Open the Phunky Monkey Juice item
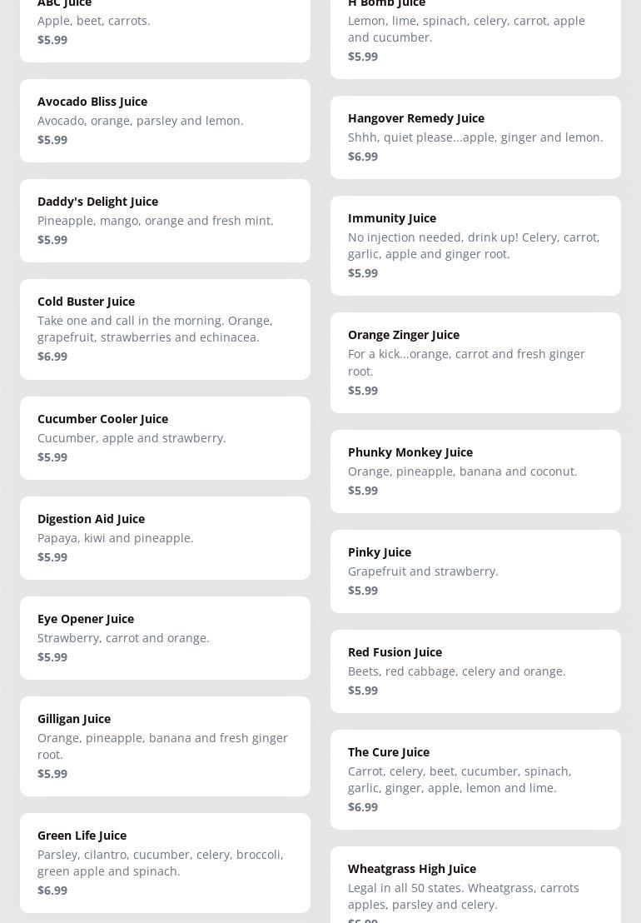The width and height of the screenshot is (641, 923). [x=475, y=471]
